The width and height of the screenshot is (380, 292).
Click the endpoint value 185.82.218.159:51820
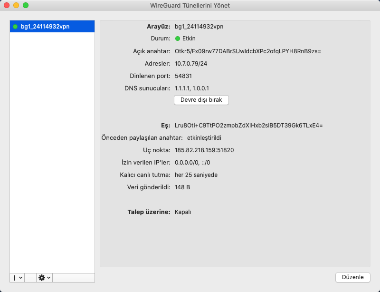pyautogui.click(x=204, y=150)
